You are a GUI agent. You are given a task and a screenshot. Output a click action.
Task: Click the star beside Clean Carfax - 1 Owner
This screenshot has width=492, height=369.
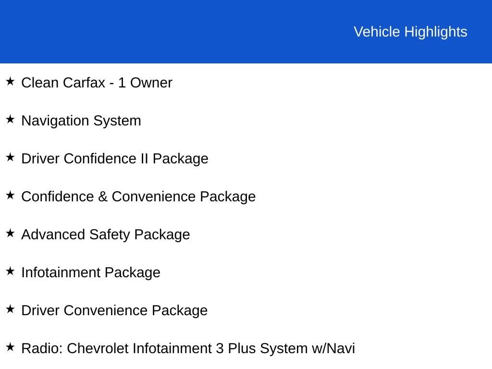point(10,81)
